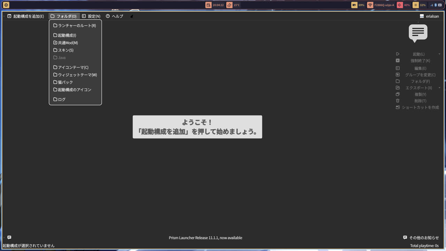The image size is (446, 251).
Task: Open the ログ folder
Action: coord(75,99)
